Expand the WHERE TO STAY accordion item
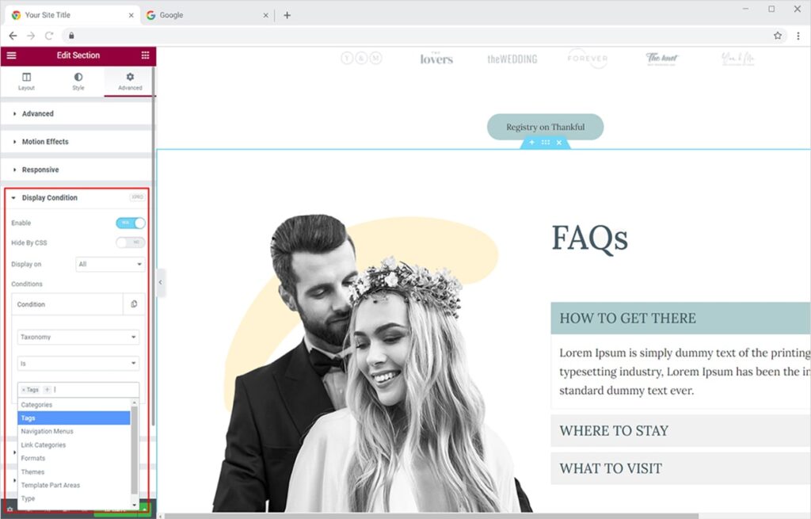Viewport: 811px width, 519px height. [x=614, y=431]
